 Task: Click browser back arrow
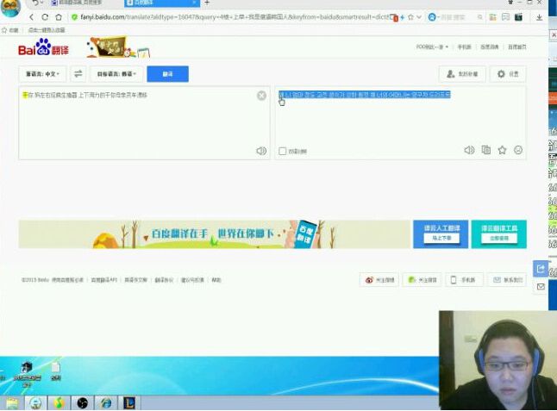tap(31, 17)
